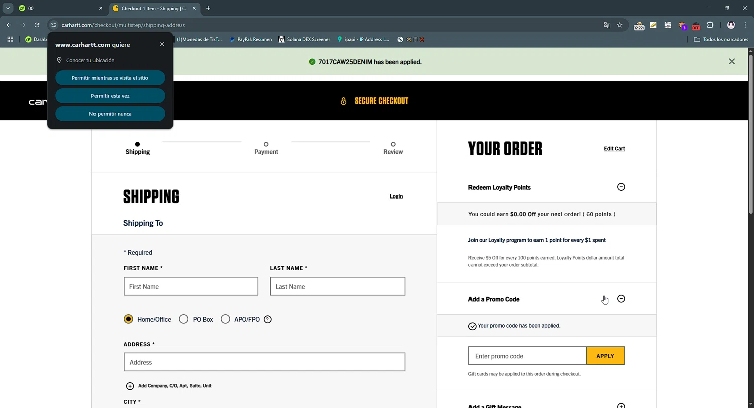
Task: Reload the current page
Action: coord(37,25)
